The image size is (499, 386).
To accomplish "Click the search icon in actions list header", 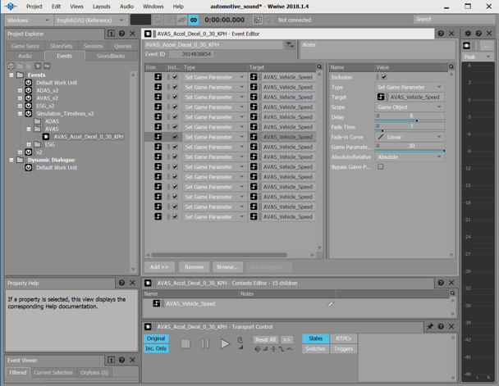I will pos(319,67).
